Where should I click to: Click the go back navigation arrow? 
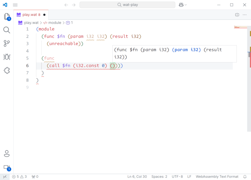tap(66, 5)
